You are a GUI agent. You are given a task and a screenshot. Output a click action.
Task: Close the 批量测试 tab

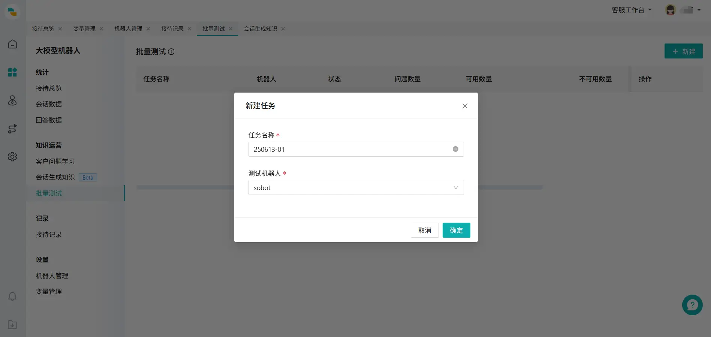point(231,29)
